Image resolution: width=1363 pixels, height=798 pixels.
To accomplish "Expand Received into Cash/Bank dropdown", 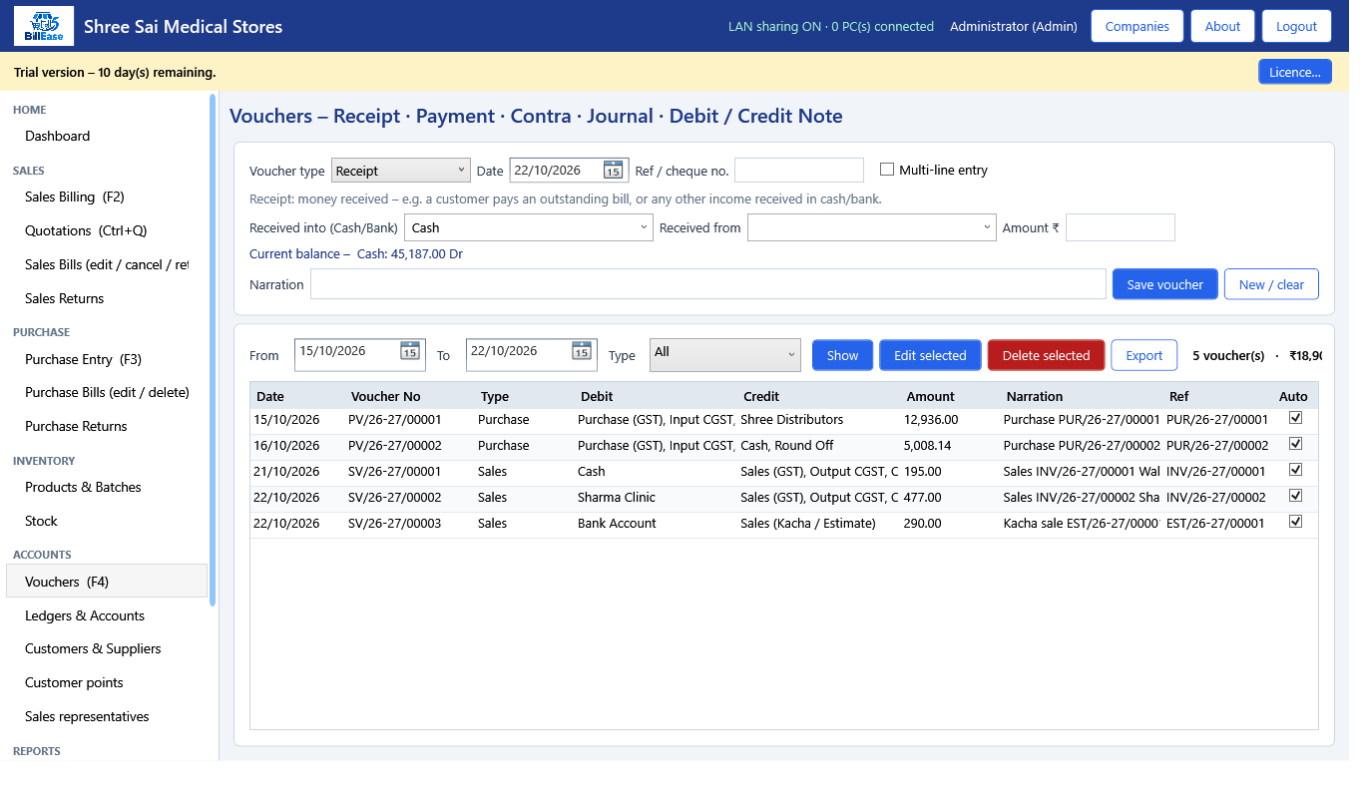I will coord(529,227).
